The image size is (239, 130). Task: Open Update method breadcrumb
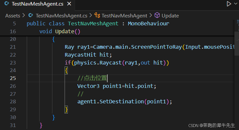coord(170,16)
